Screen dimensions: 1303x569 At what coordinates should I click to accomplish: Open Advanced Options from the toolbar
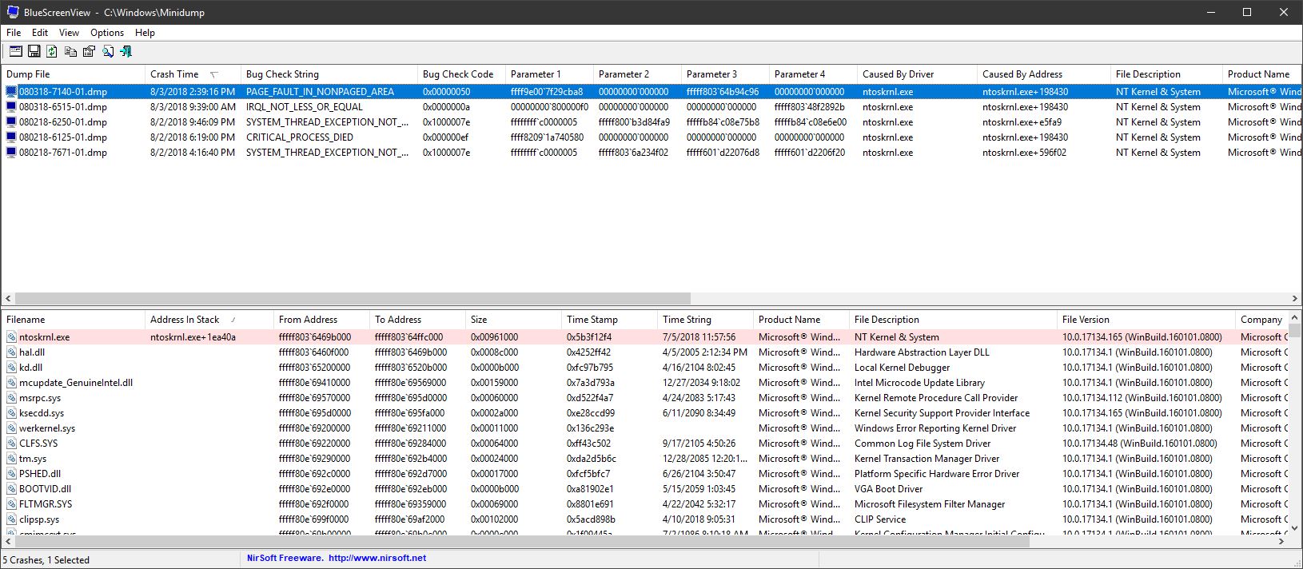tap(15, 51)
